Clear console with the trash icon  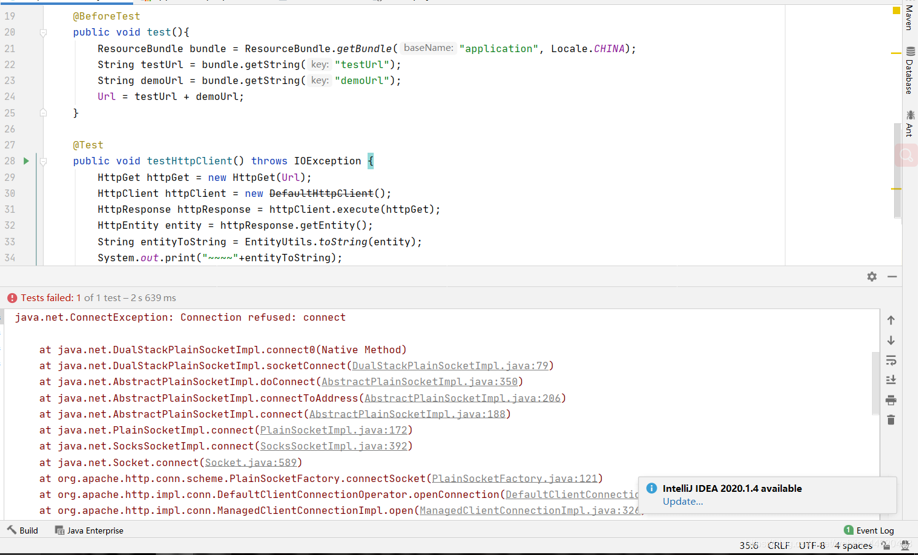891,420
